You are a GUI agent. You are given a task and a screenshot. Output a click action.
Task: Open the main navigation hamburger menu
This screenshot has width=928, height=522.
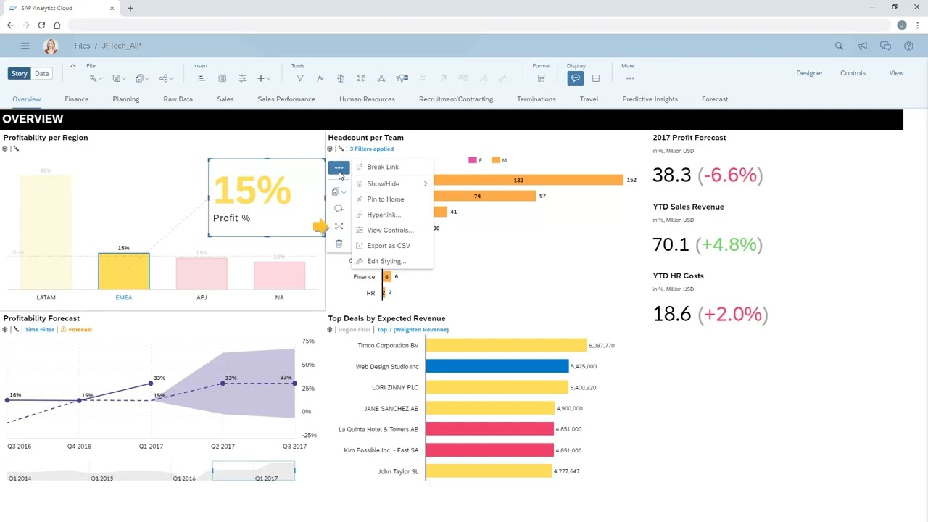click(25, 46)
